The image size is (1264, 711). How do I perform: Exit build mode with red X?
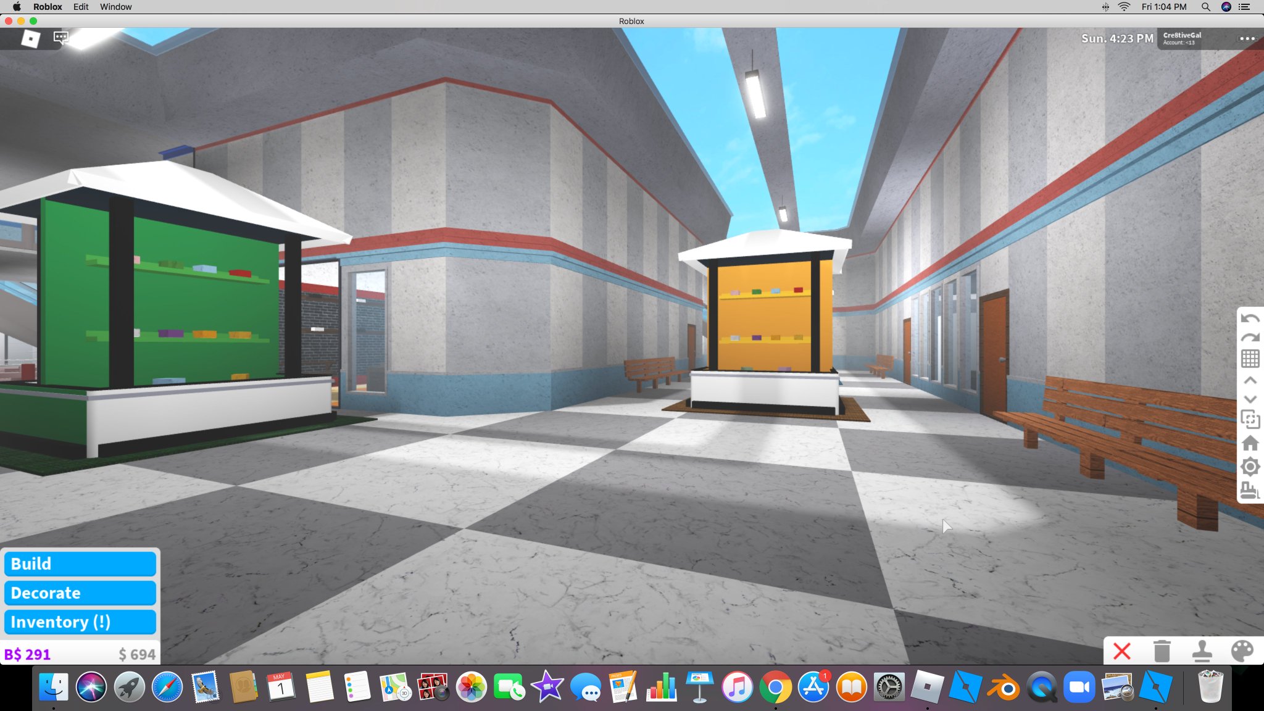coord(1122,651)
